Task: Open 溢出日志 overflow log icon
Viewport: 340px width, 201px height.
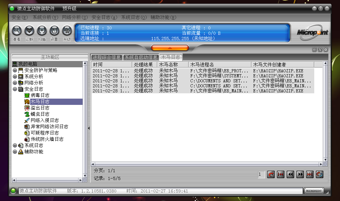Action: [27, 108]
